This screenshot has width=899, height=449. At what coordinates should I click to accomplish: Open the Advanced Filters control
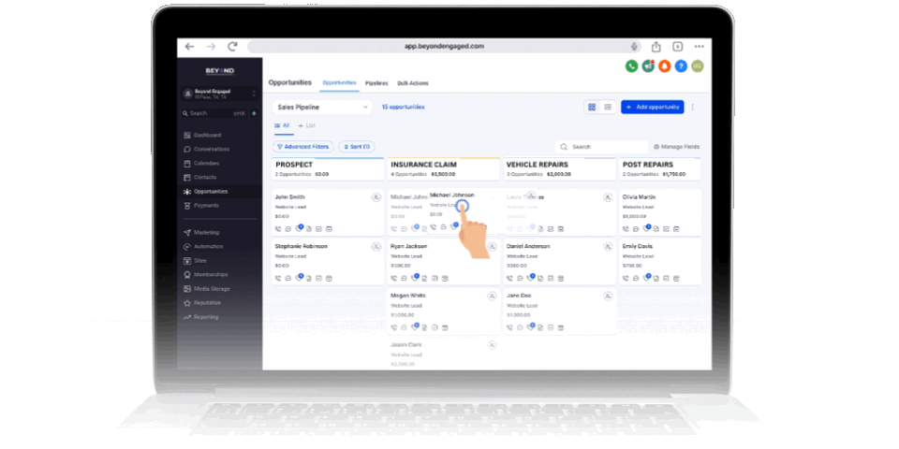coord(302,147)
